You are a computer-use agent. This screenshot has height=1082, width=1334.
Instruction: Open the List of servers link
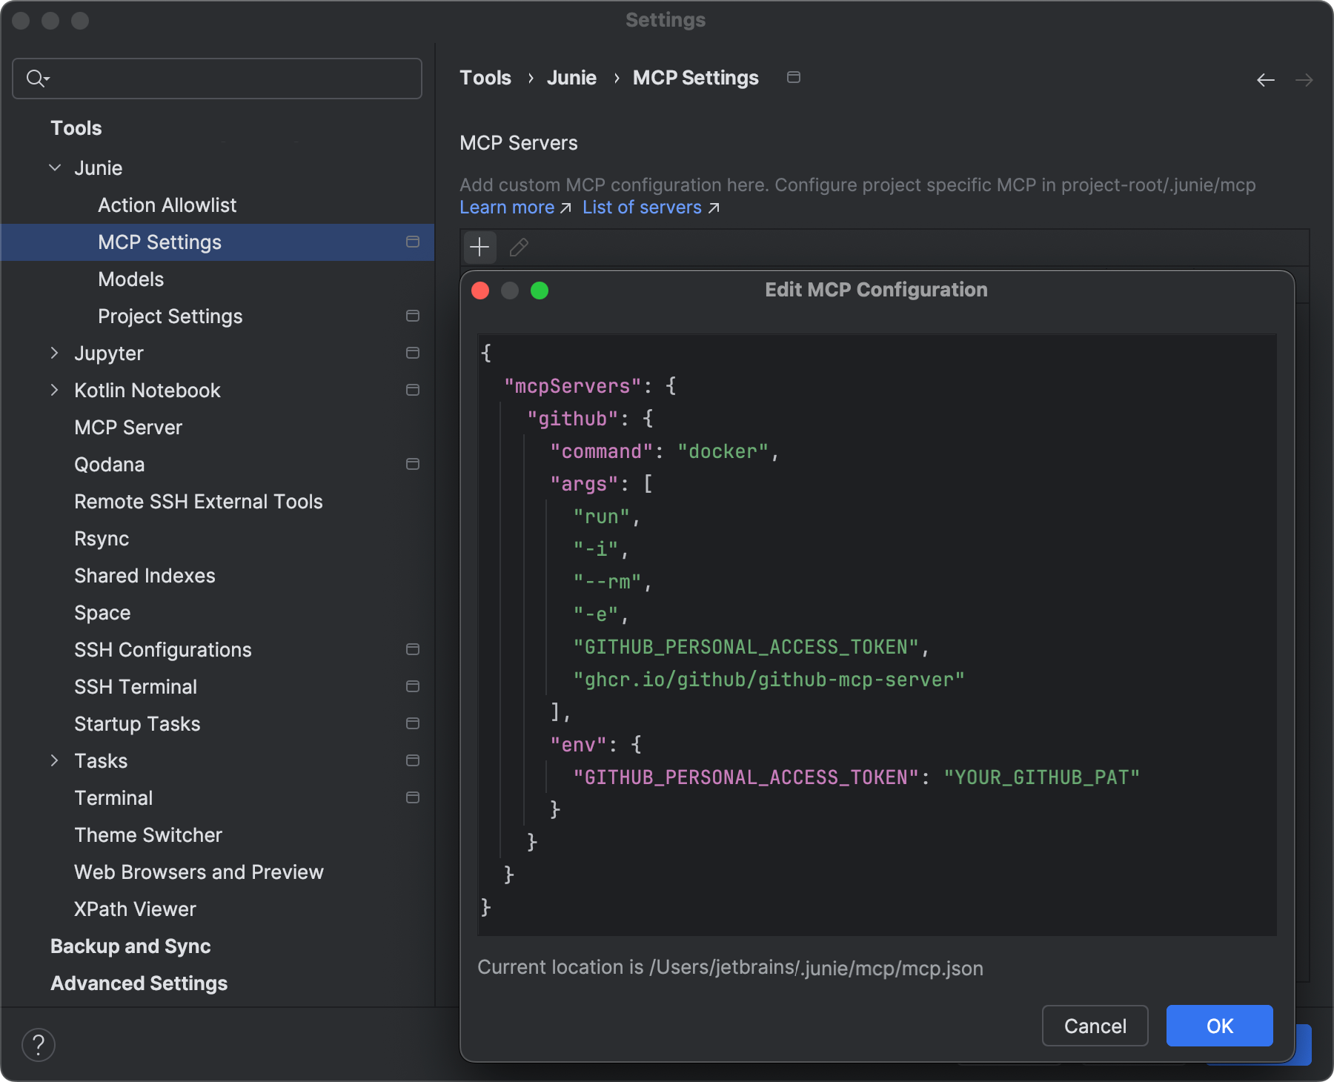641,207
